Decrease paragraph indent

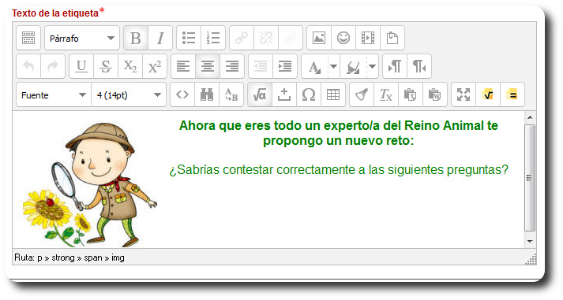[x=261, y=66]
